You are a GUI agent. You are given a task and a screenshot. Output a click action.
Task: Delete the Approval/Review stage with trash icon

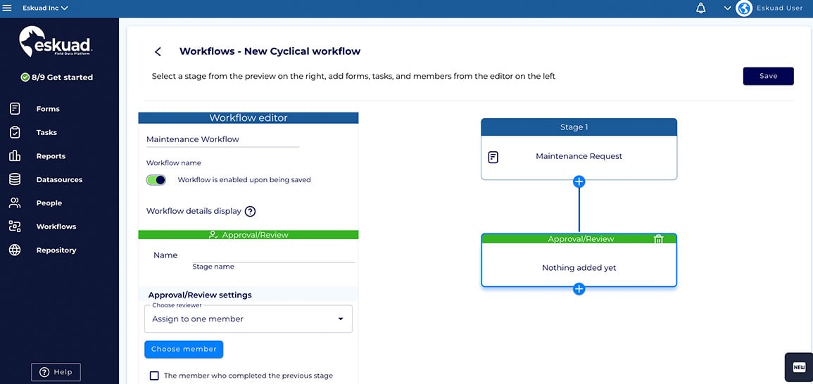(658, 239)
